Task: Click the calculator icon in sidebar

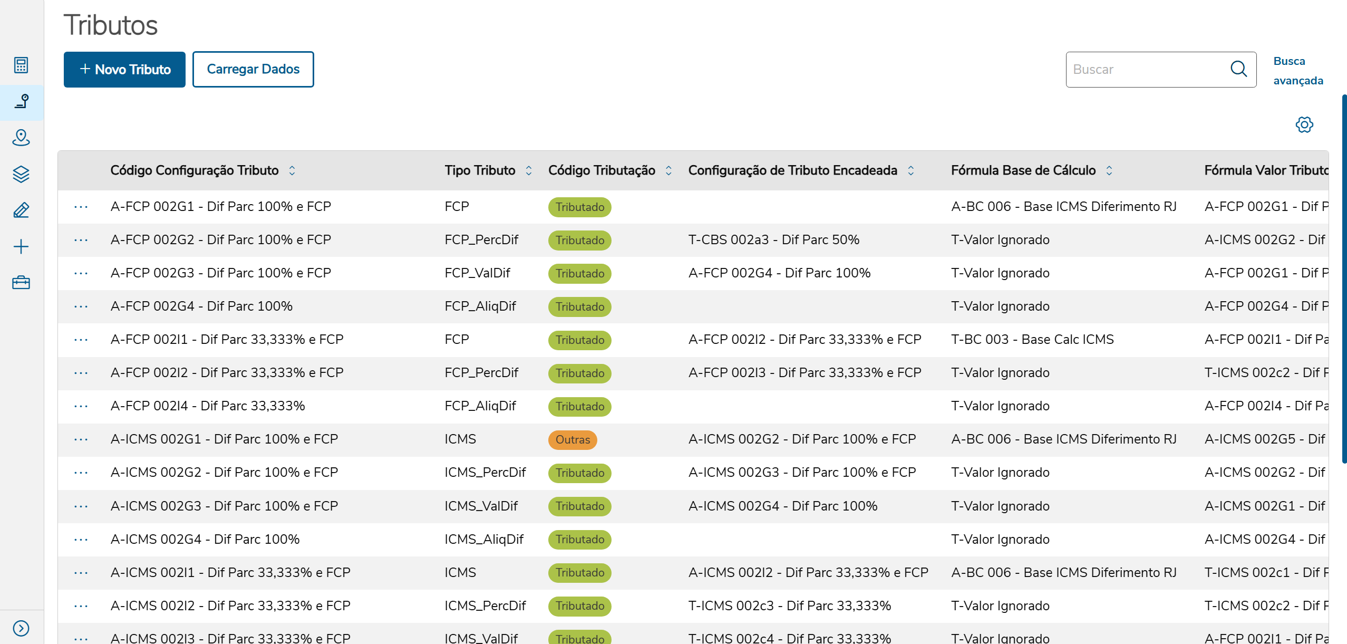Action: (x=21, y=65)
